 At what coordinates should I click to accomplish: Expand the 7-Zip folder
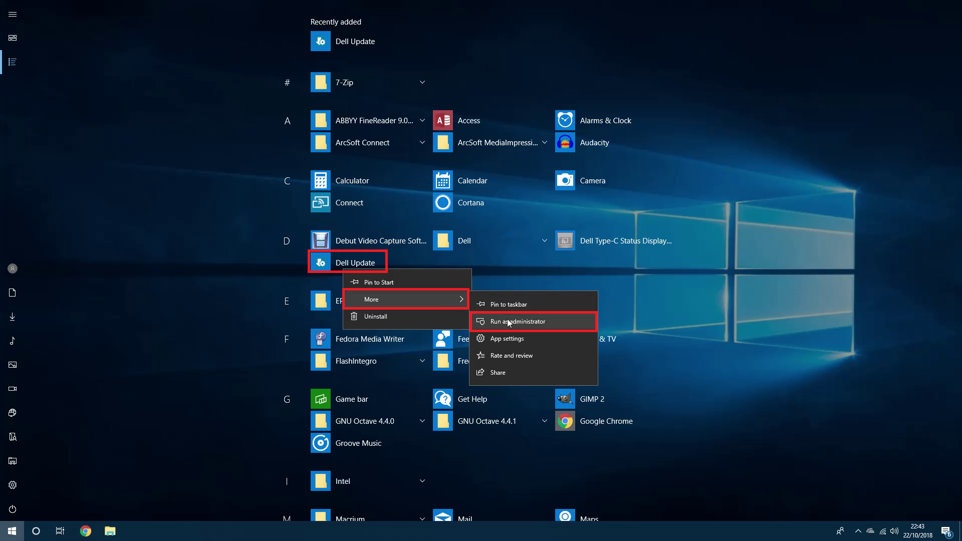pyautogui.click(x=422, y=82)
